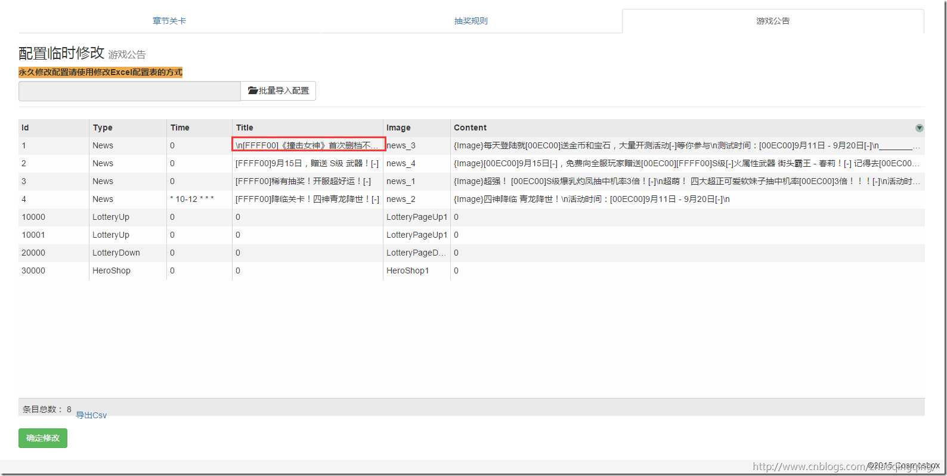Click LotteryUp type in row 10000
The height and width of the screenshot is (476, 947).
pos(128,217)
